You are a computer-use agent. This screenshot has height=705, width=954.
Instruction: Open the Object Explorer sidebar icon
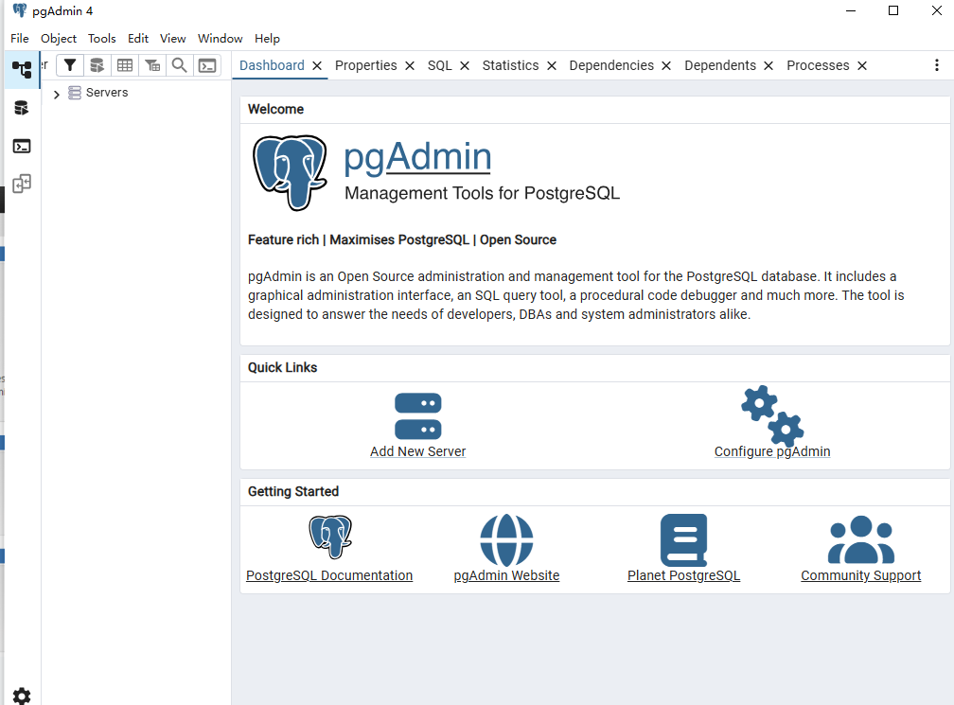[x=22, y=70]
